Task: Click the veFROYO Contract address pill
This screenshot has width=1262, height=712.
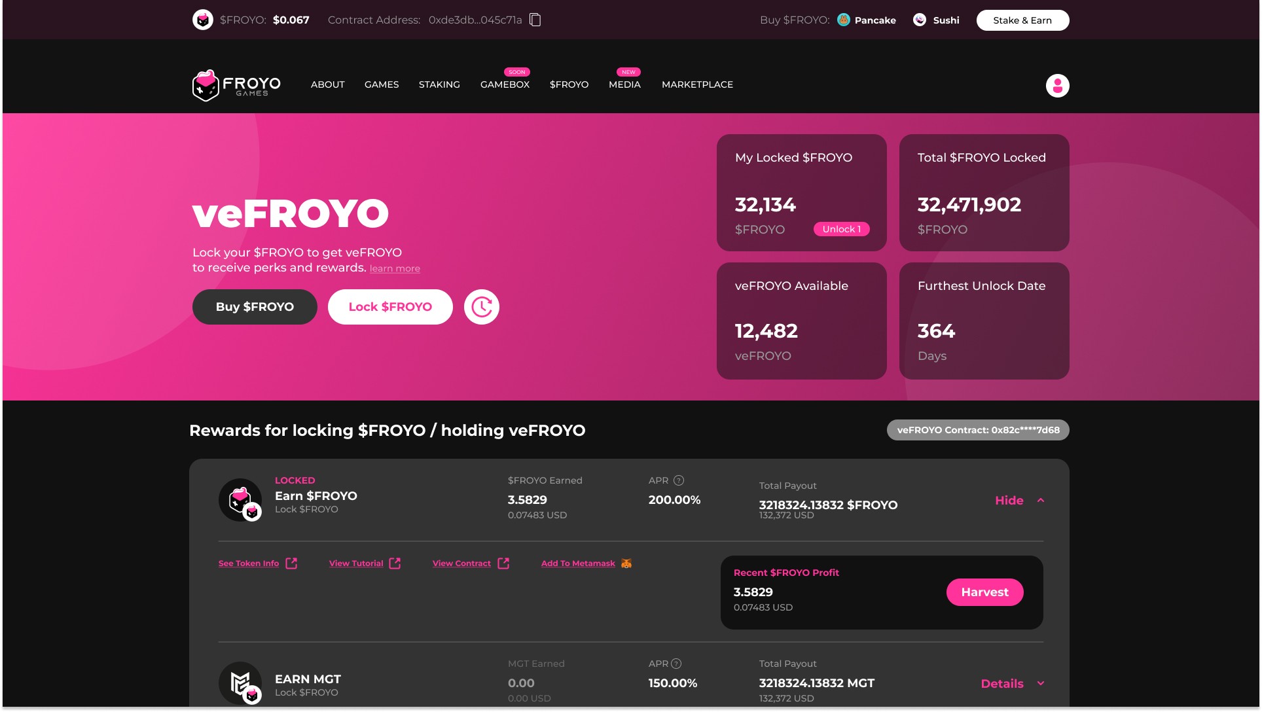Action: pyautogui.click(x=977, y=430)
